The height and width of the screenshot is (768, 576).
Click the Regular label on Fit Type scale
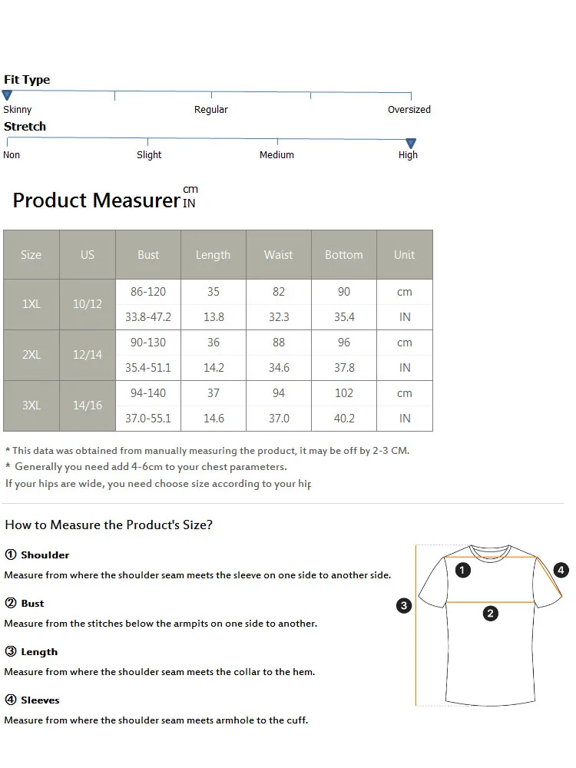click(x=211, y=110)
